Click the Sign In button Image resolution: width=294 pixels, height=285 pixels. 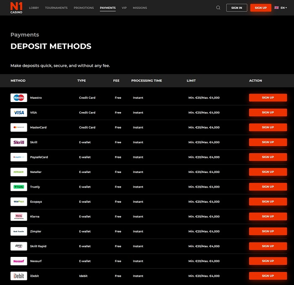click(236, 8)
